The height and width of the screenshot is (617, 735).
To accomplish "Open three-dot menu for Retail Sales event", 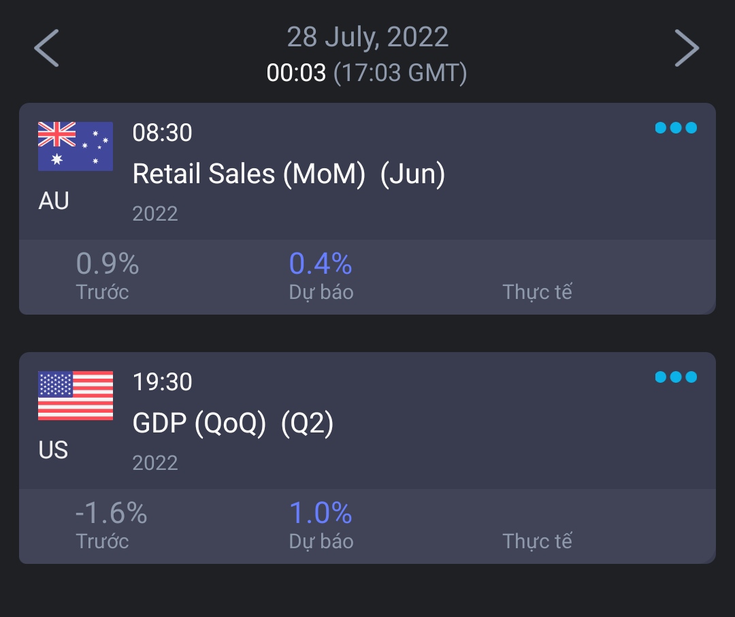I will 676,128.
